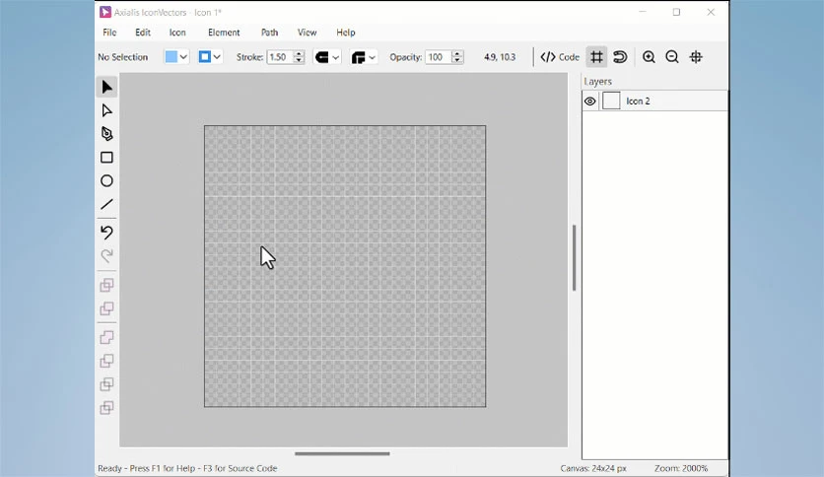
Task: Click the light blue fill color swatch
Action: (172, 57)
